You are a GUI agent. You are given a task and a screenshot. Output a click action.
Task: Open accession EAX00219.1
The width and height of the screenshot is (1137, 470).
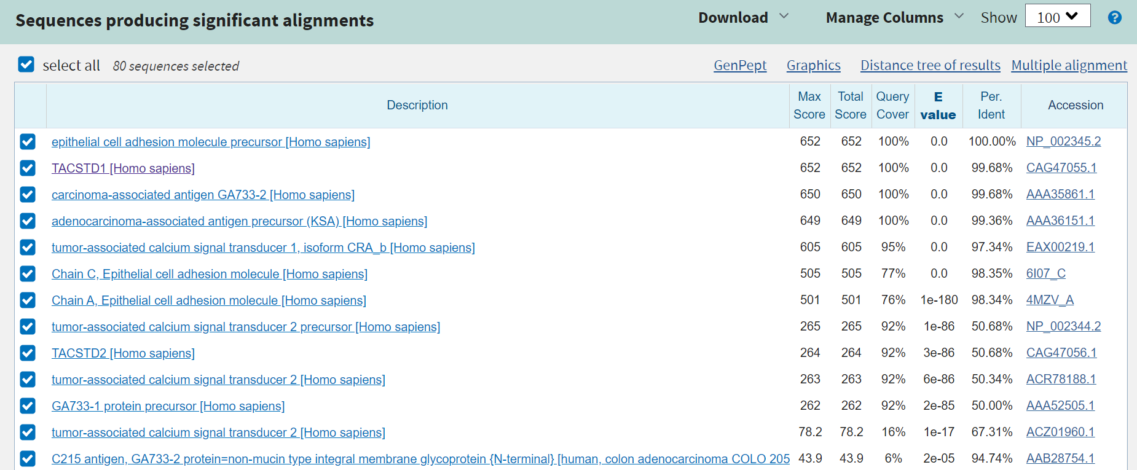tap(1060, 247)
